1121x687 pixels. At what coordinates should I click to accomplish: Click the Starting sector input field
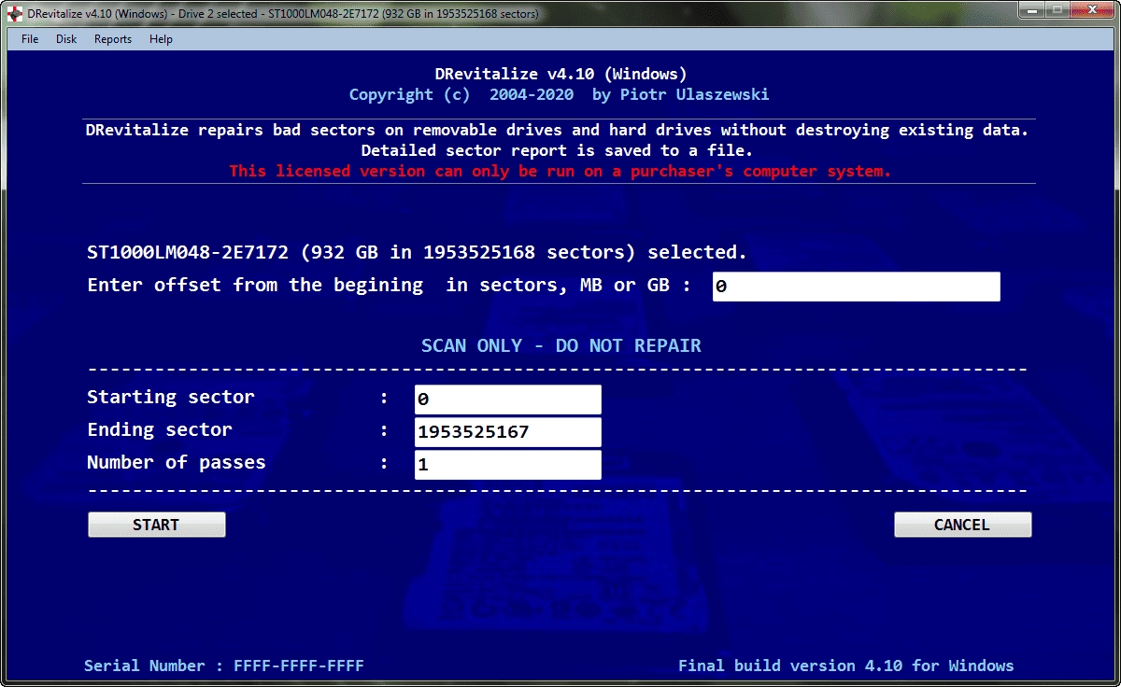click(x=507, y=400)
